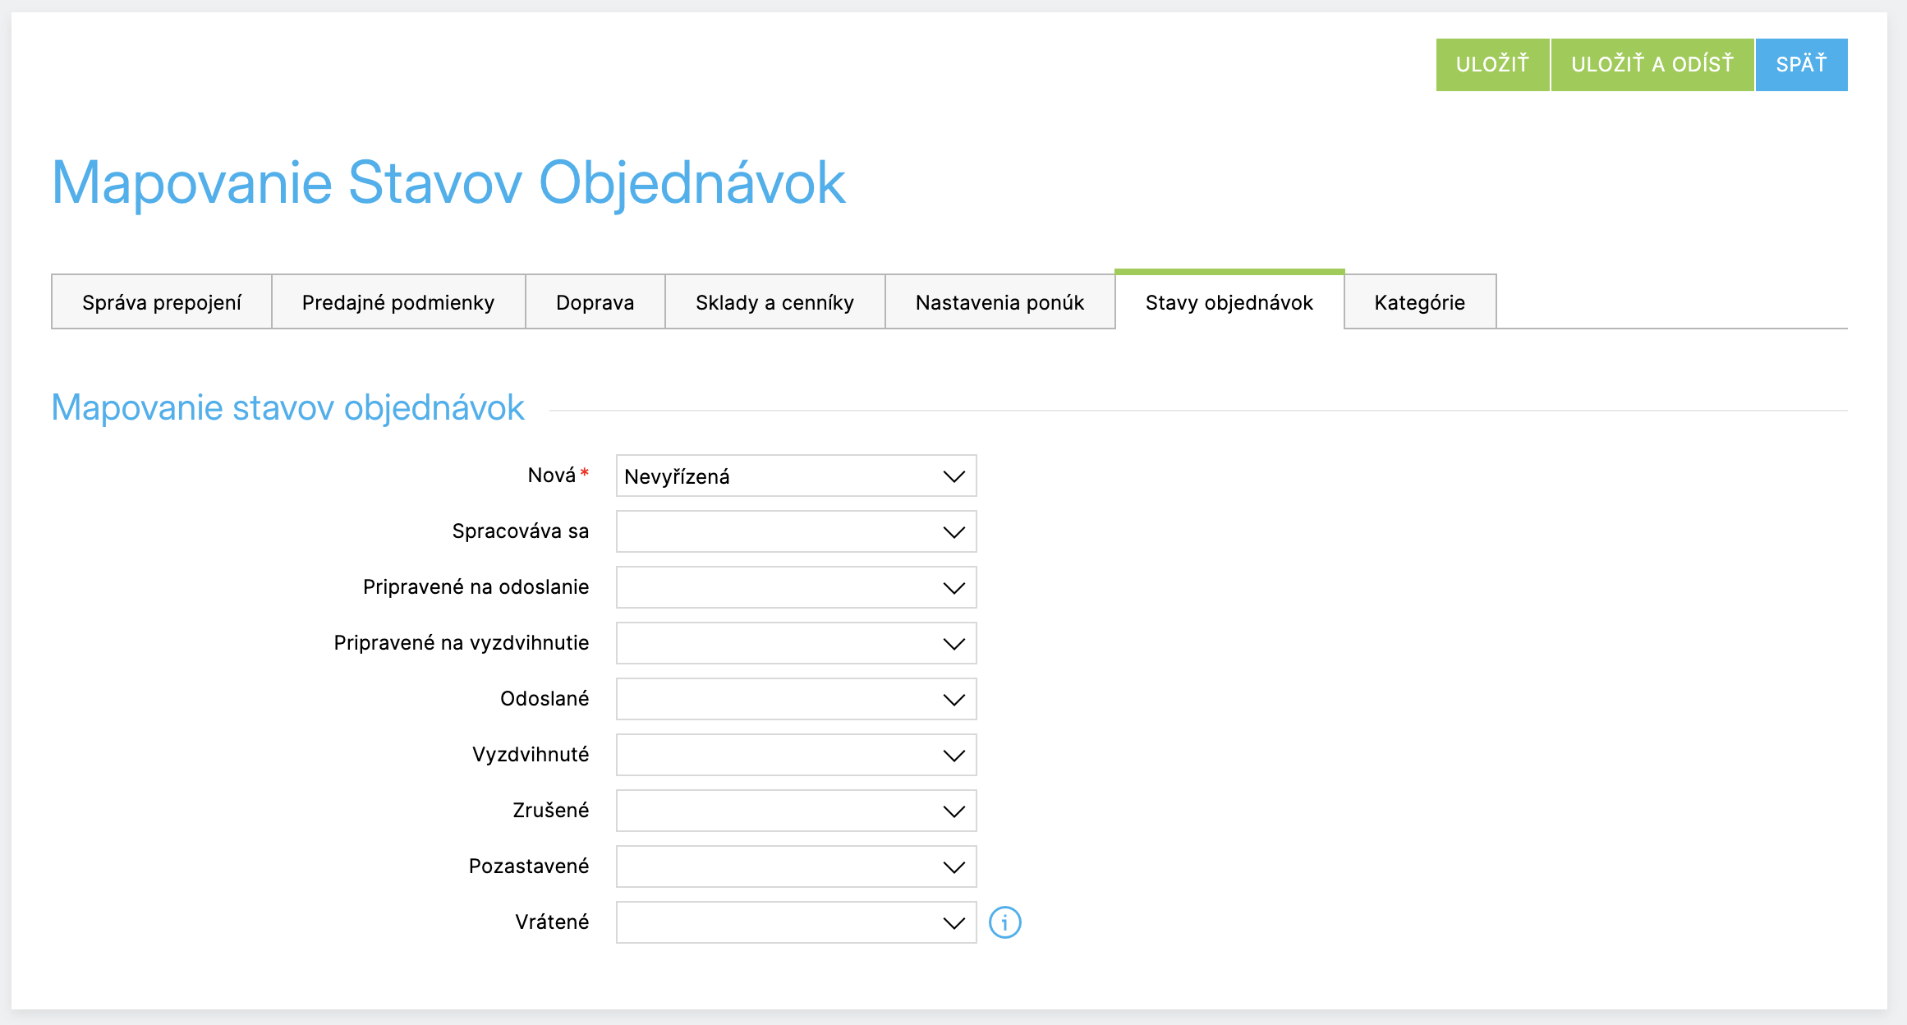Click the info icon next to Vrátené
Image resolution: width=1907 pixels, height=1025 pixels.
(1004, 922)
